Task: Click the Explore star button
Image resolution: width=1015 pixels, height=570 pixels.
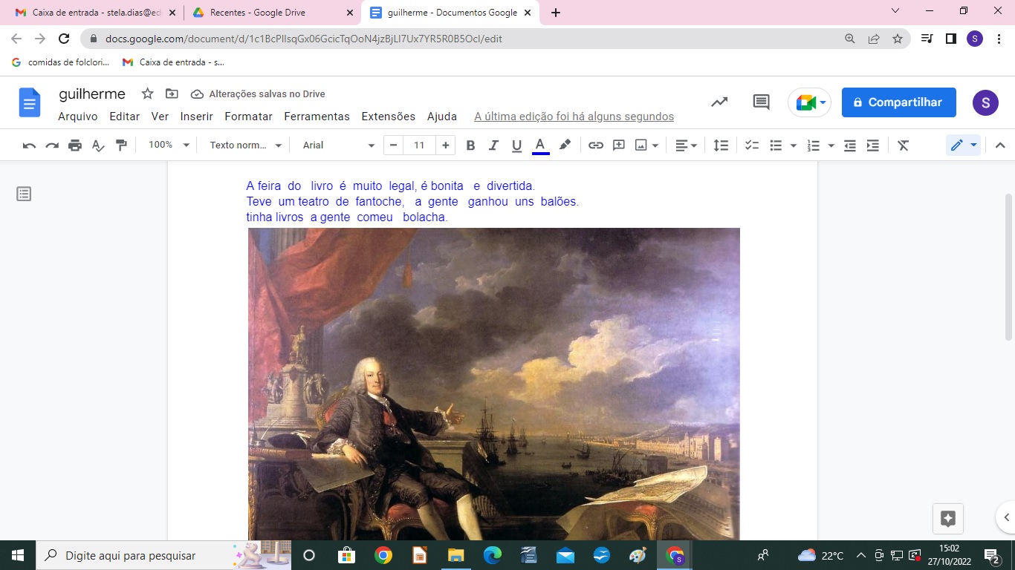Action: pos(948,519)
